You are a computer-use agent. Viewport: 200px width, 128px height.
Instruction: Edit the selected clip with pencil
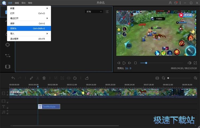point(31,78)
